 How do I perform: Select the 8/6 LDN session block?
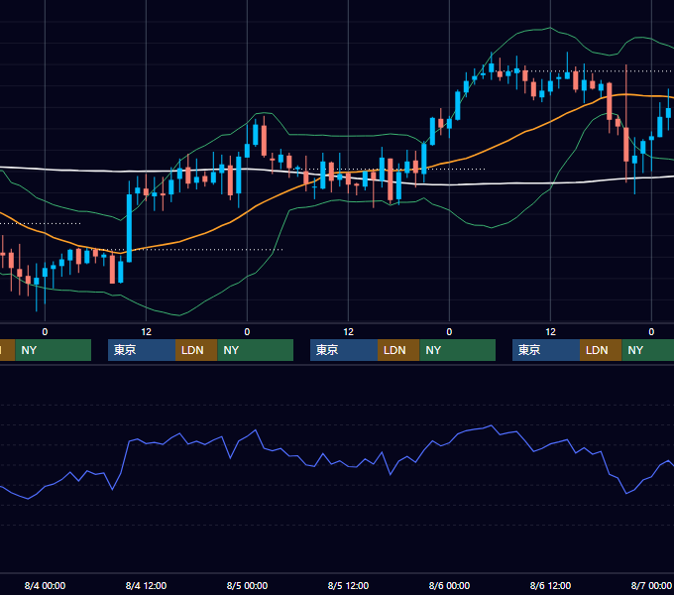601,350
